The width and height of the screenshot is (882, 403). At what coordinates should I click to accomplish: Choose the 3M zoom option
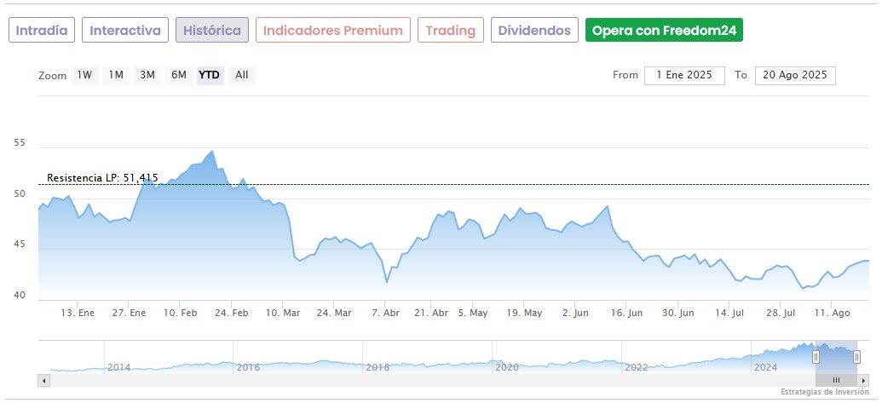147,75
